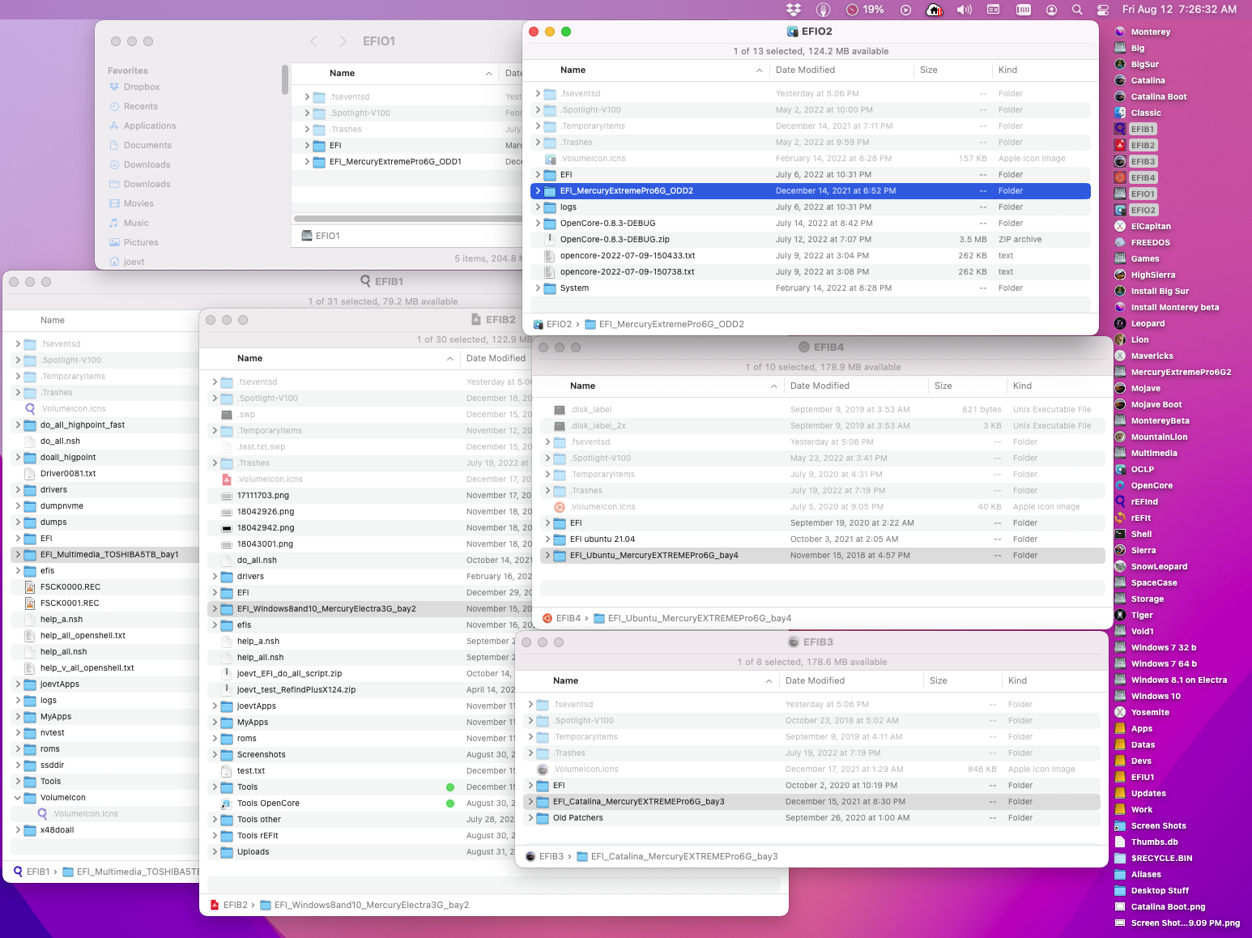Click the volume icon in the menu bar

point(964,10)
